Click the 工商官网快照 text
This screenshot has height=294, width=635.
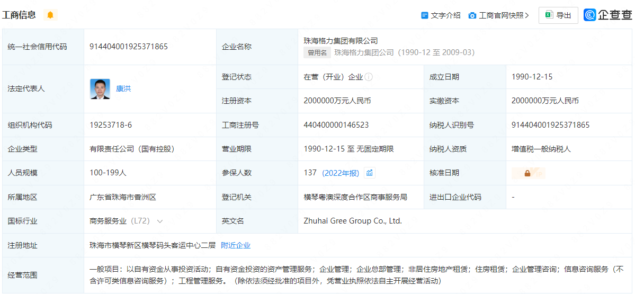(x=500, y=15)
